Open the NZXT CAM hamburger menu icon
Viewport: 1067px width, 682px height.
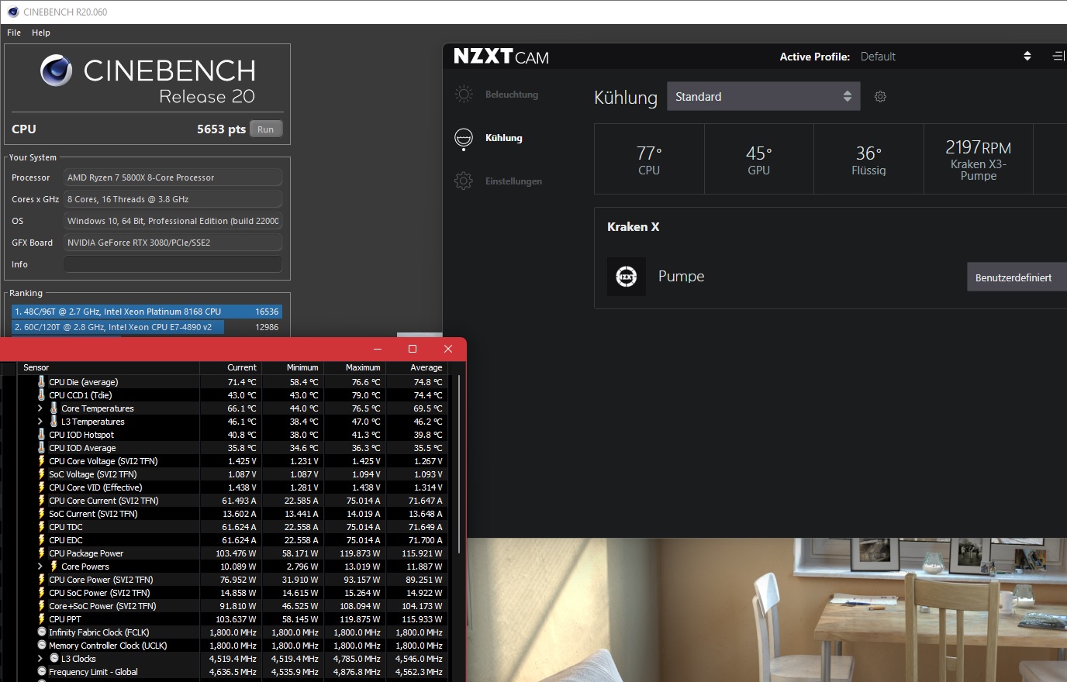(1058, 57)
